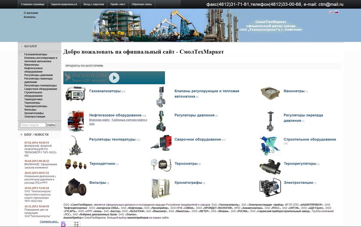
Task: Click the ctm@mail.ru email text
Action: pyautogui.click(x=331, y=4)
